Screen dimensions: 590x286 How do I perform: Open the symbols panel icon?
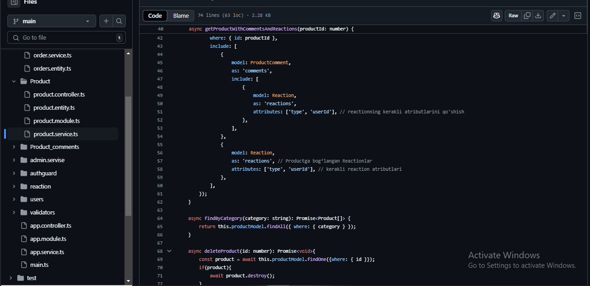click(x=578, y=15)
